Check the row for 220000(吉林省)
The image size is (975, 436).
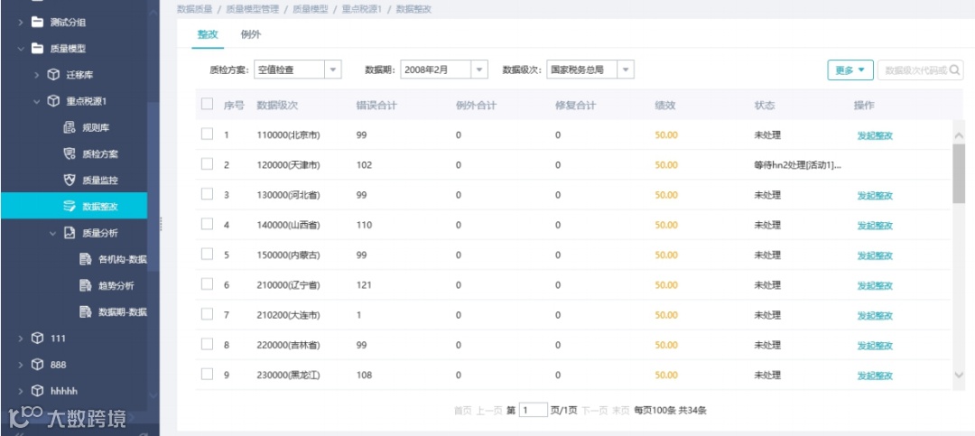pos(207,344)
